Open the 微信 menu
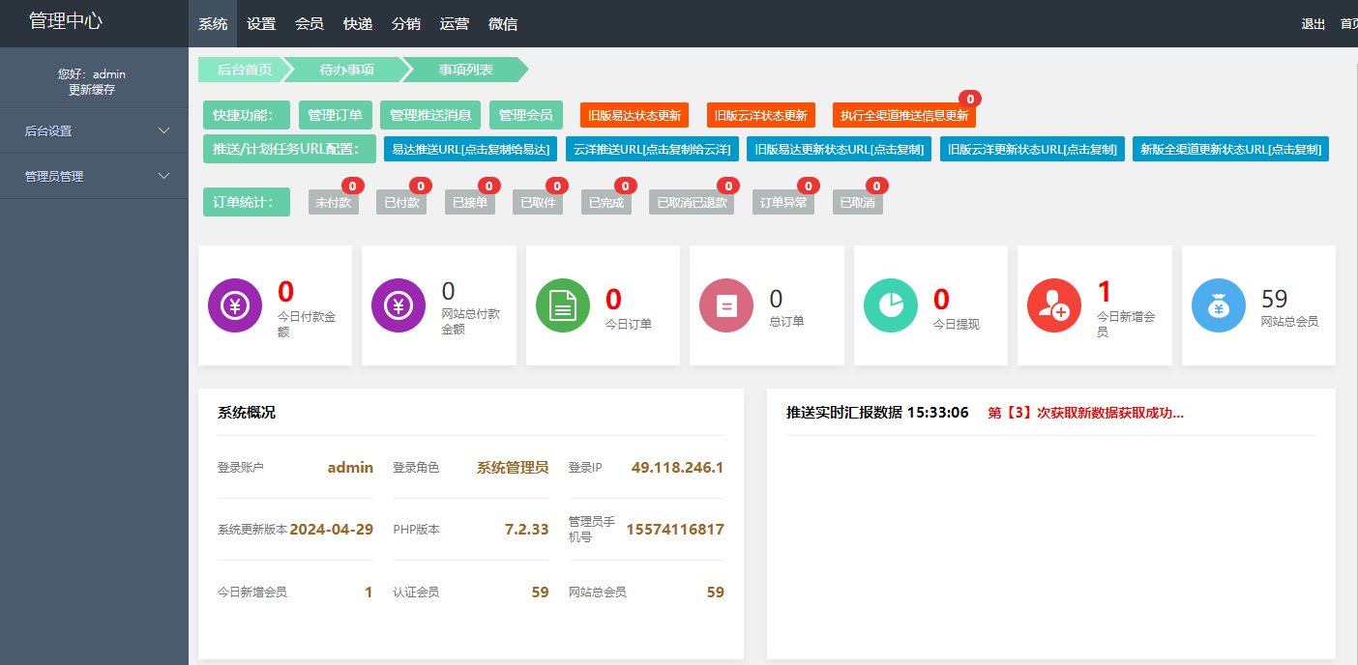This screenshot has width=1358, height=665. coord(504,24)
